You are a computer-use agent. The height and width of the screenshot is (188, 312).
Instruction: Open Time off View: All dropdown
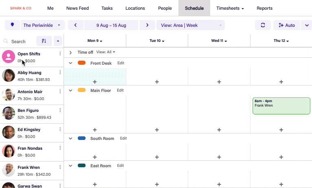[x=105, y=52]
